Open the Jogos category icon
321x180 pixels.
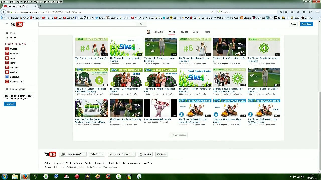[x=7, y=58]
